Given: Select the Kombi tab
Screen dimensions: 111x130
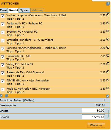Looking at the screenshot, I should [13, 10].
